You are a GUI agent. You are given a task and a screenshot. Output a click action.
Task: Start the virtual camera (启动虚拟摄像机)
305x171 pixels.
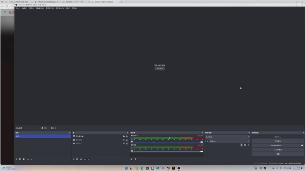tap(276, 146)
